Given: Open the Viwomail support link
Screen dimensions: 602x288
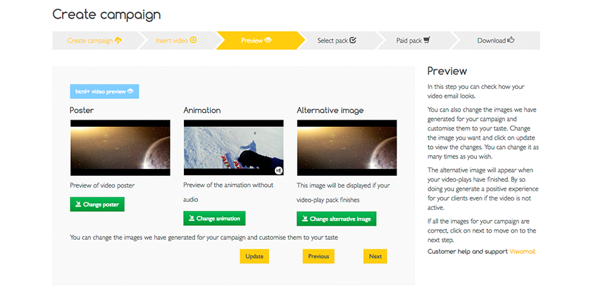Looking at the screenshot, I should [x=522, y=251].
